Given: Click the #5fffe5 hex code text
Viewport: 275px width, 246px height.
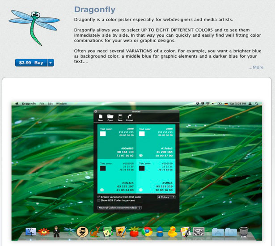Looking at the screenshot, I should 167,183.
